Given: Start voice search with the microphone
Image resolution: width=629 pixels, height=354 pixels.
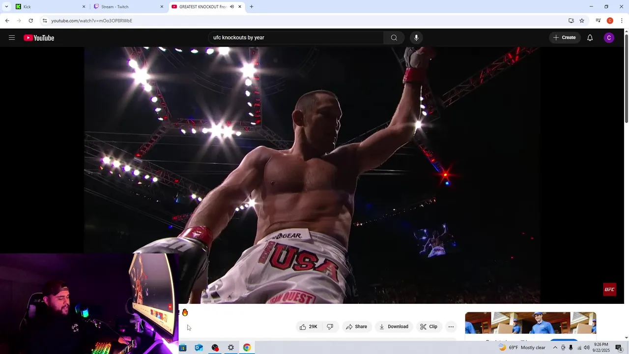Looking at the screenshot, I should (416, 38).
